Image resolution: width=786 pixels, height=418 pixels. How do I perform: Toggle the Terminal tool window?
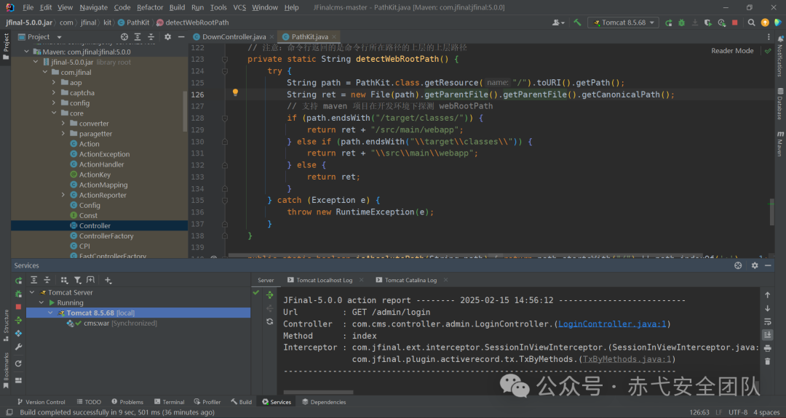coord(170,402)
